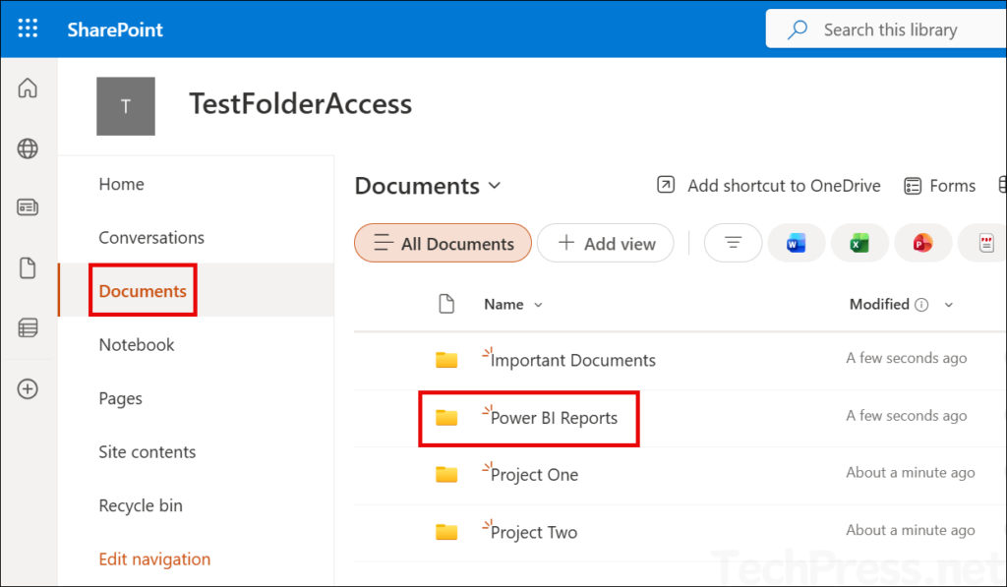Click the Modified column header label
Viewport: 1007px width, 587px height.
pyautogui.click(x=879, y=305)
